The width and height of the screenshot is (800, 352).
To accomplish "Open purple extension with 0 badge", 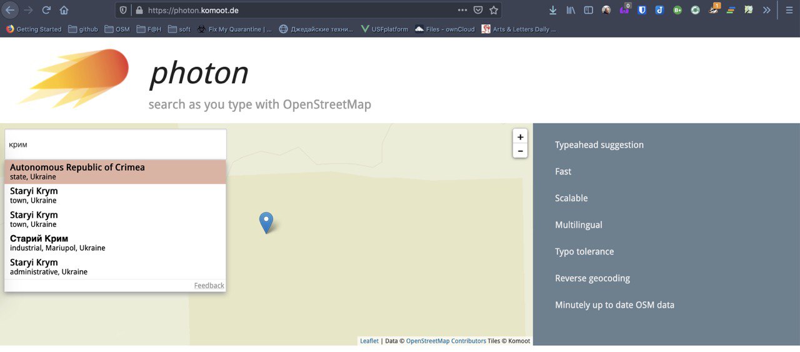I will [x=624, y=9].
